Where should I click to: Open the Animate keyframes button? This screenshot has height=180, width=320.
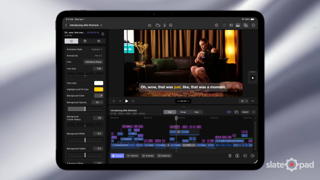pos(148,156)
